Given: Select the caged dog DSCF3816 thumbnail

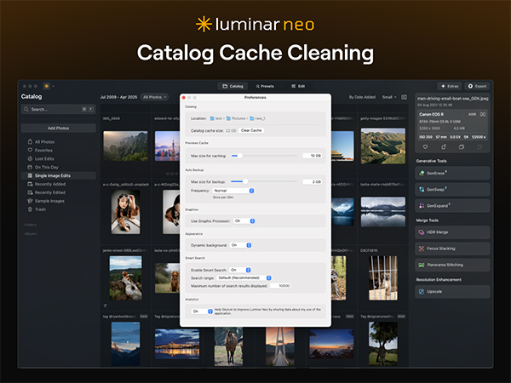Looking at the screenshot, I should tap(383, 277).
